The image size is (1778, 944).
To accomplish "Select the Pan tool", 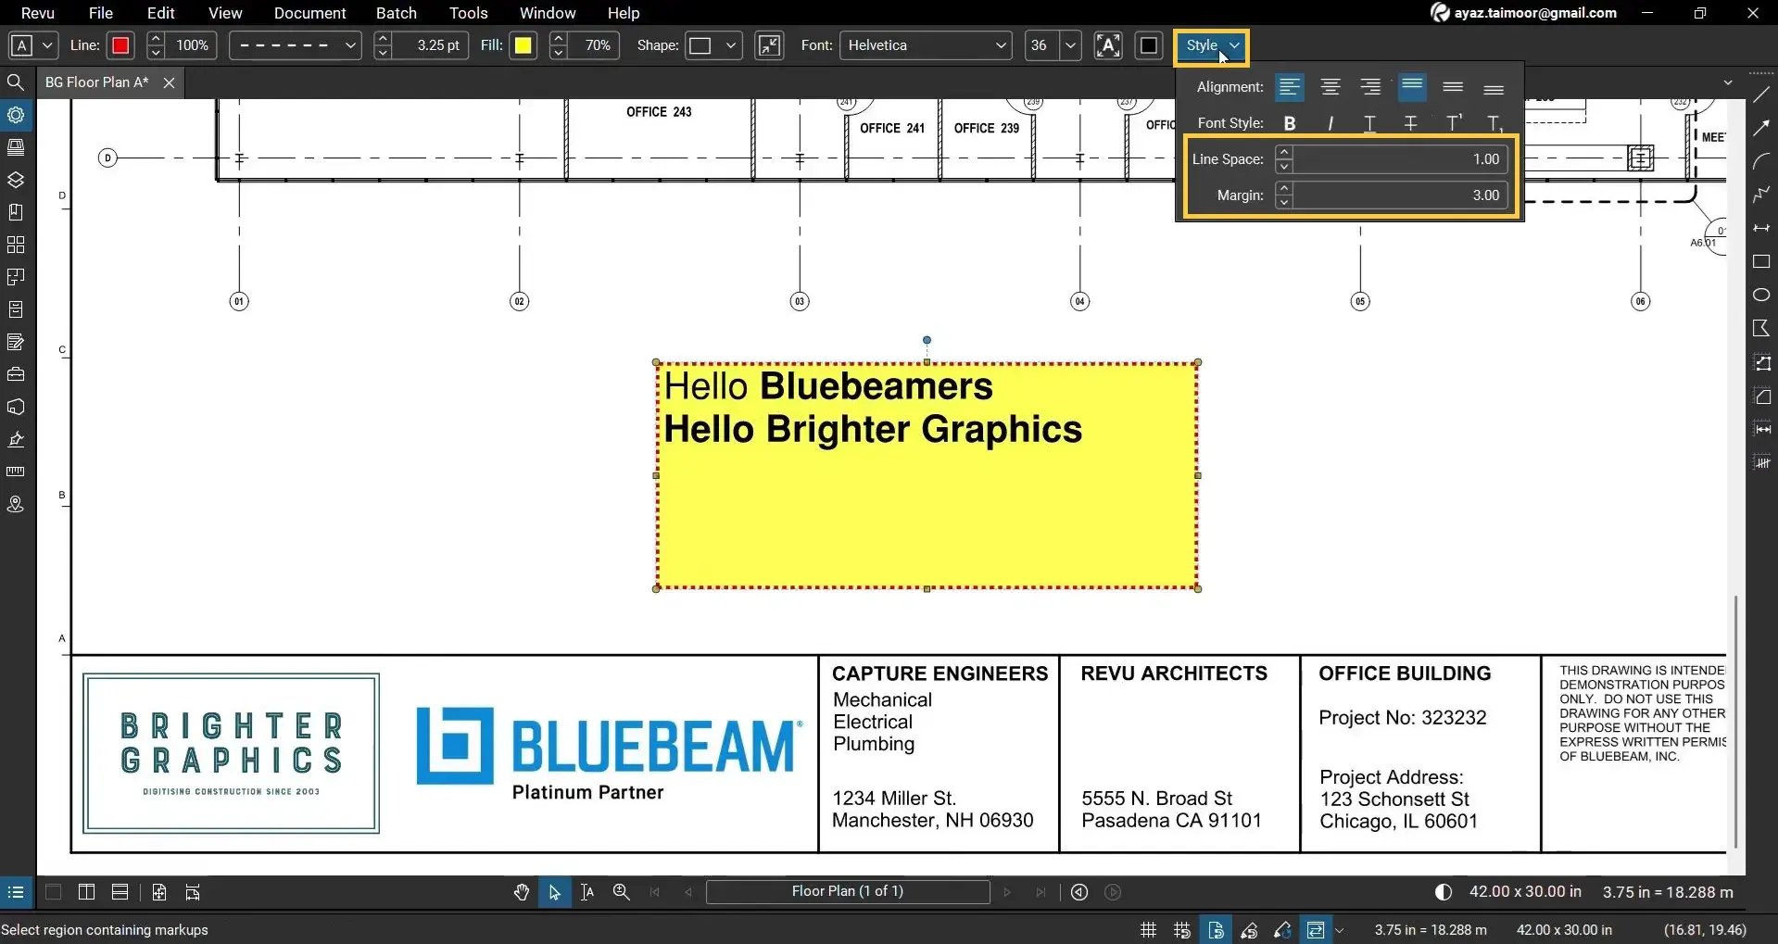I will click(522, 891).
